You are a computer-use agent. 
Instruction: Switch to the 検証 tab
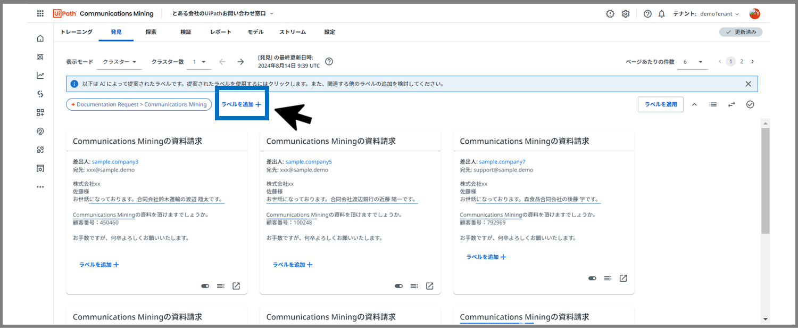pos(186,32)
